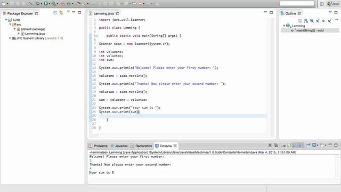Open Display Selected Console dropdown arrow
The image size is (341, 192).
318,145
